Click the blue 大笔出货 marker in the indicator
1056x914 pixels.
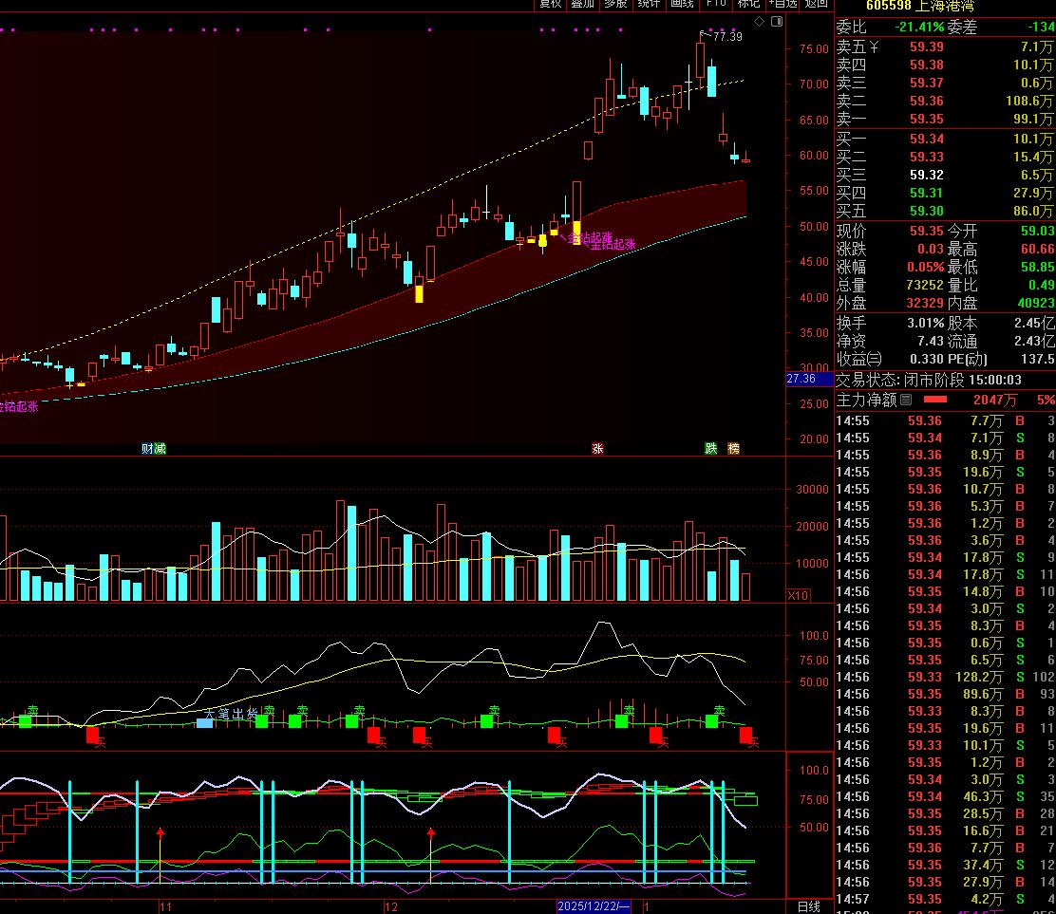(x=204, y=723)
